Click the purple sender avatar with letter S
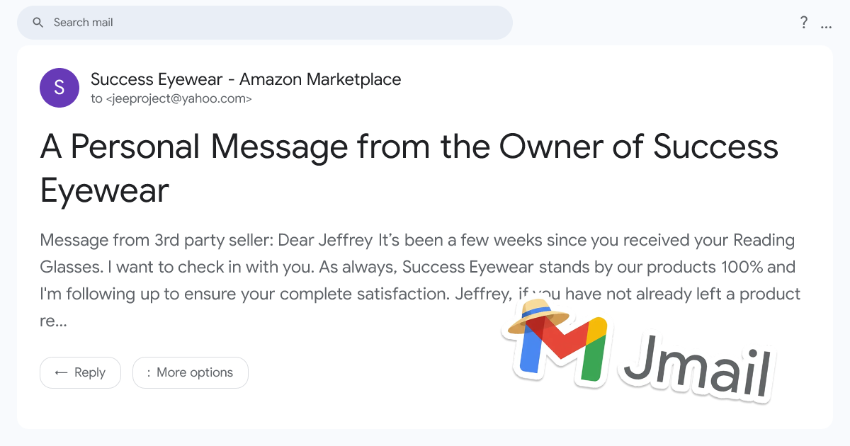The image size is (850, 446). click(59, 87)
